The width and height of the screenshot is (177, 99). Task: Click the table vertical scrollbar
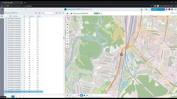(x=64, y=38)
